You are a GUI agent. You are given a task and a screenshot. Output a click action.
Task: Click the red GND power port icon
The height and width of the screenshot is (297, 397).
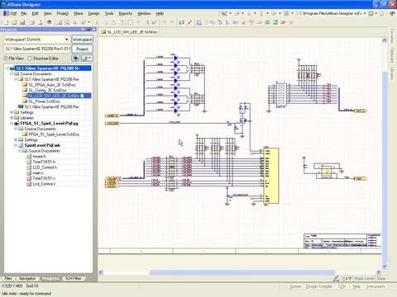pos(243,22)
